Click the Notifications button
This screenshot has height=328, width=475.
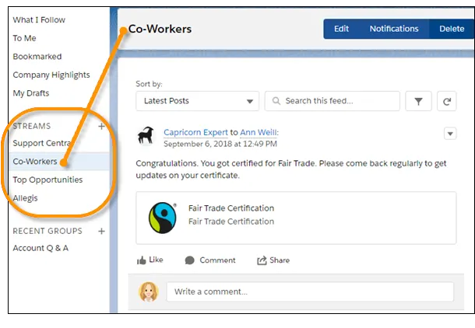(394, 29)
